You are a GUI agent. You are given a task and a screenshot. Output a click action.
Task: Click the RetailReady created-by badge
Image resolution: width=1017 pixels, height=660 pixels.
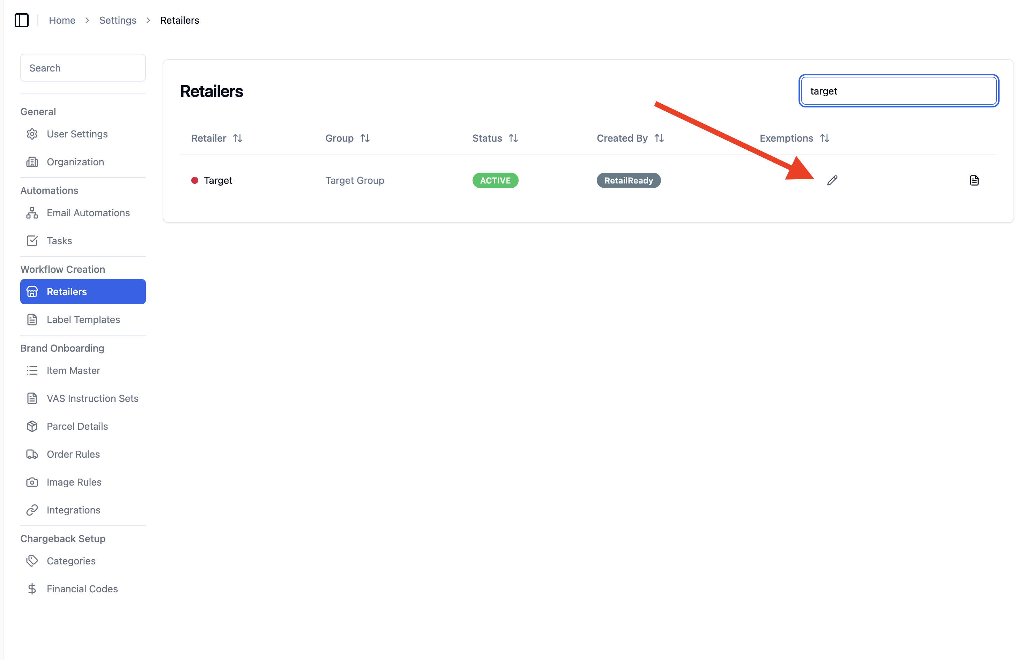(x=629, y=180)
